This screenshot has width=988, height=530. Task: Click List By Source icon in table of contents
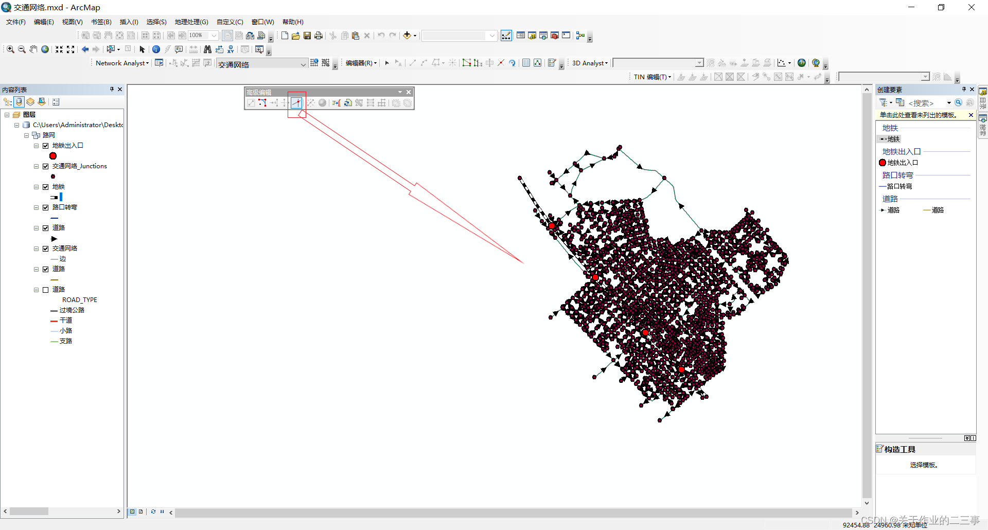point(19,102)
